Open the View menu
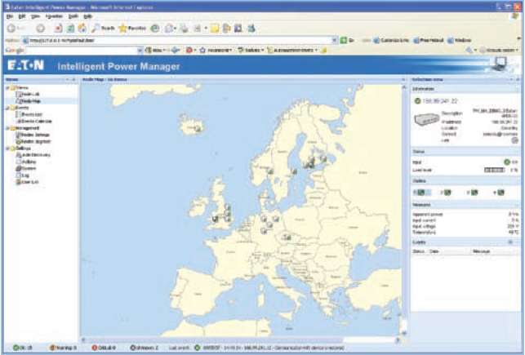525x355 pixels. 35,16
